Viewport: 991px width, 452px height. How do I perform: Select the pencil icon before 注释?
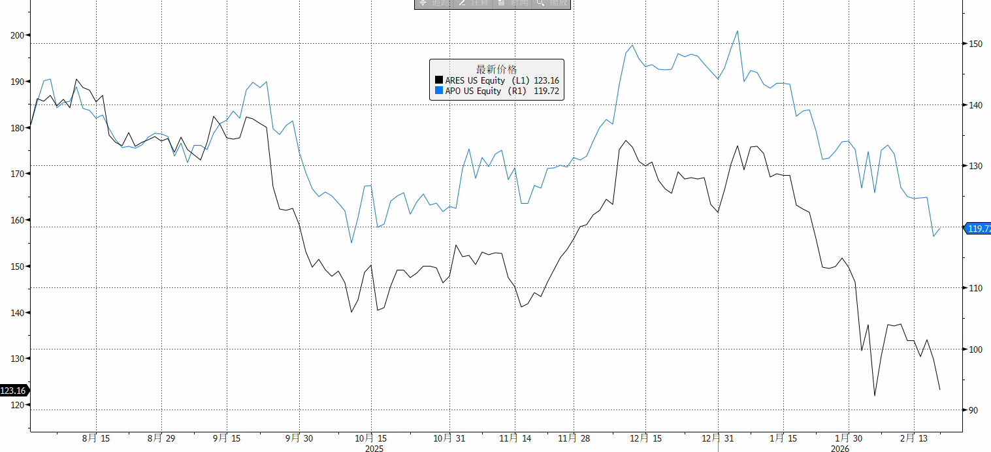coord(462,3)
